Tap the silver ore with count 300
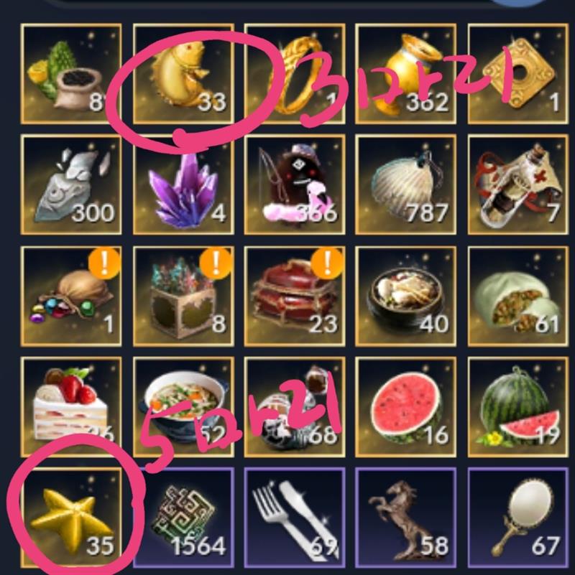This screenshot has width=575, height=575. point(71,184)
